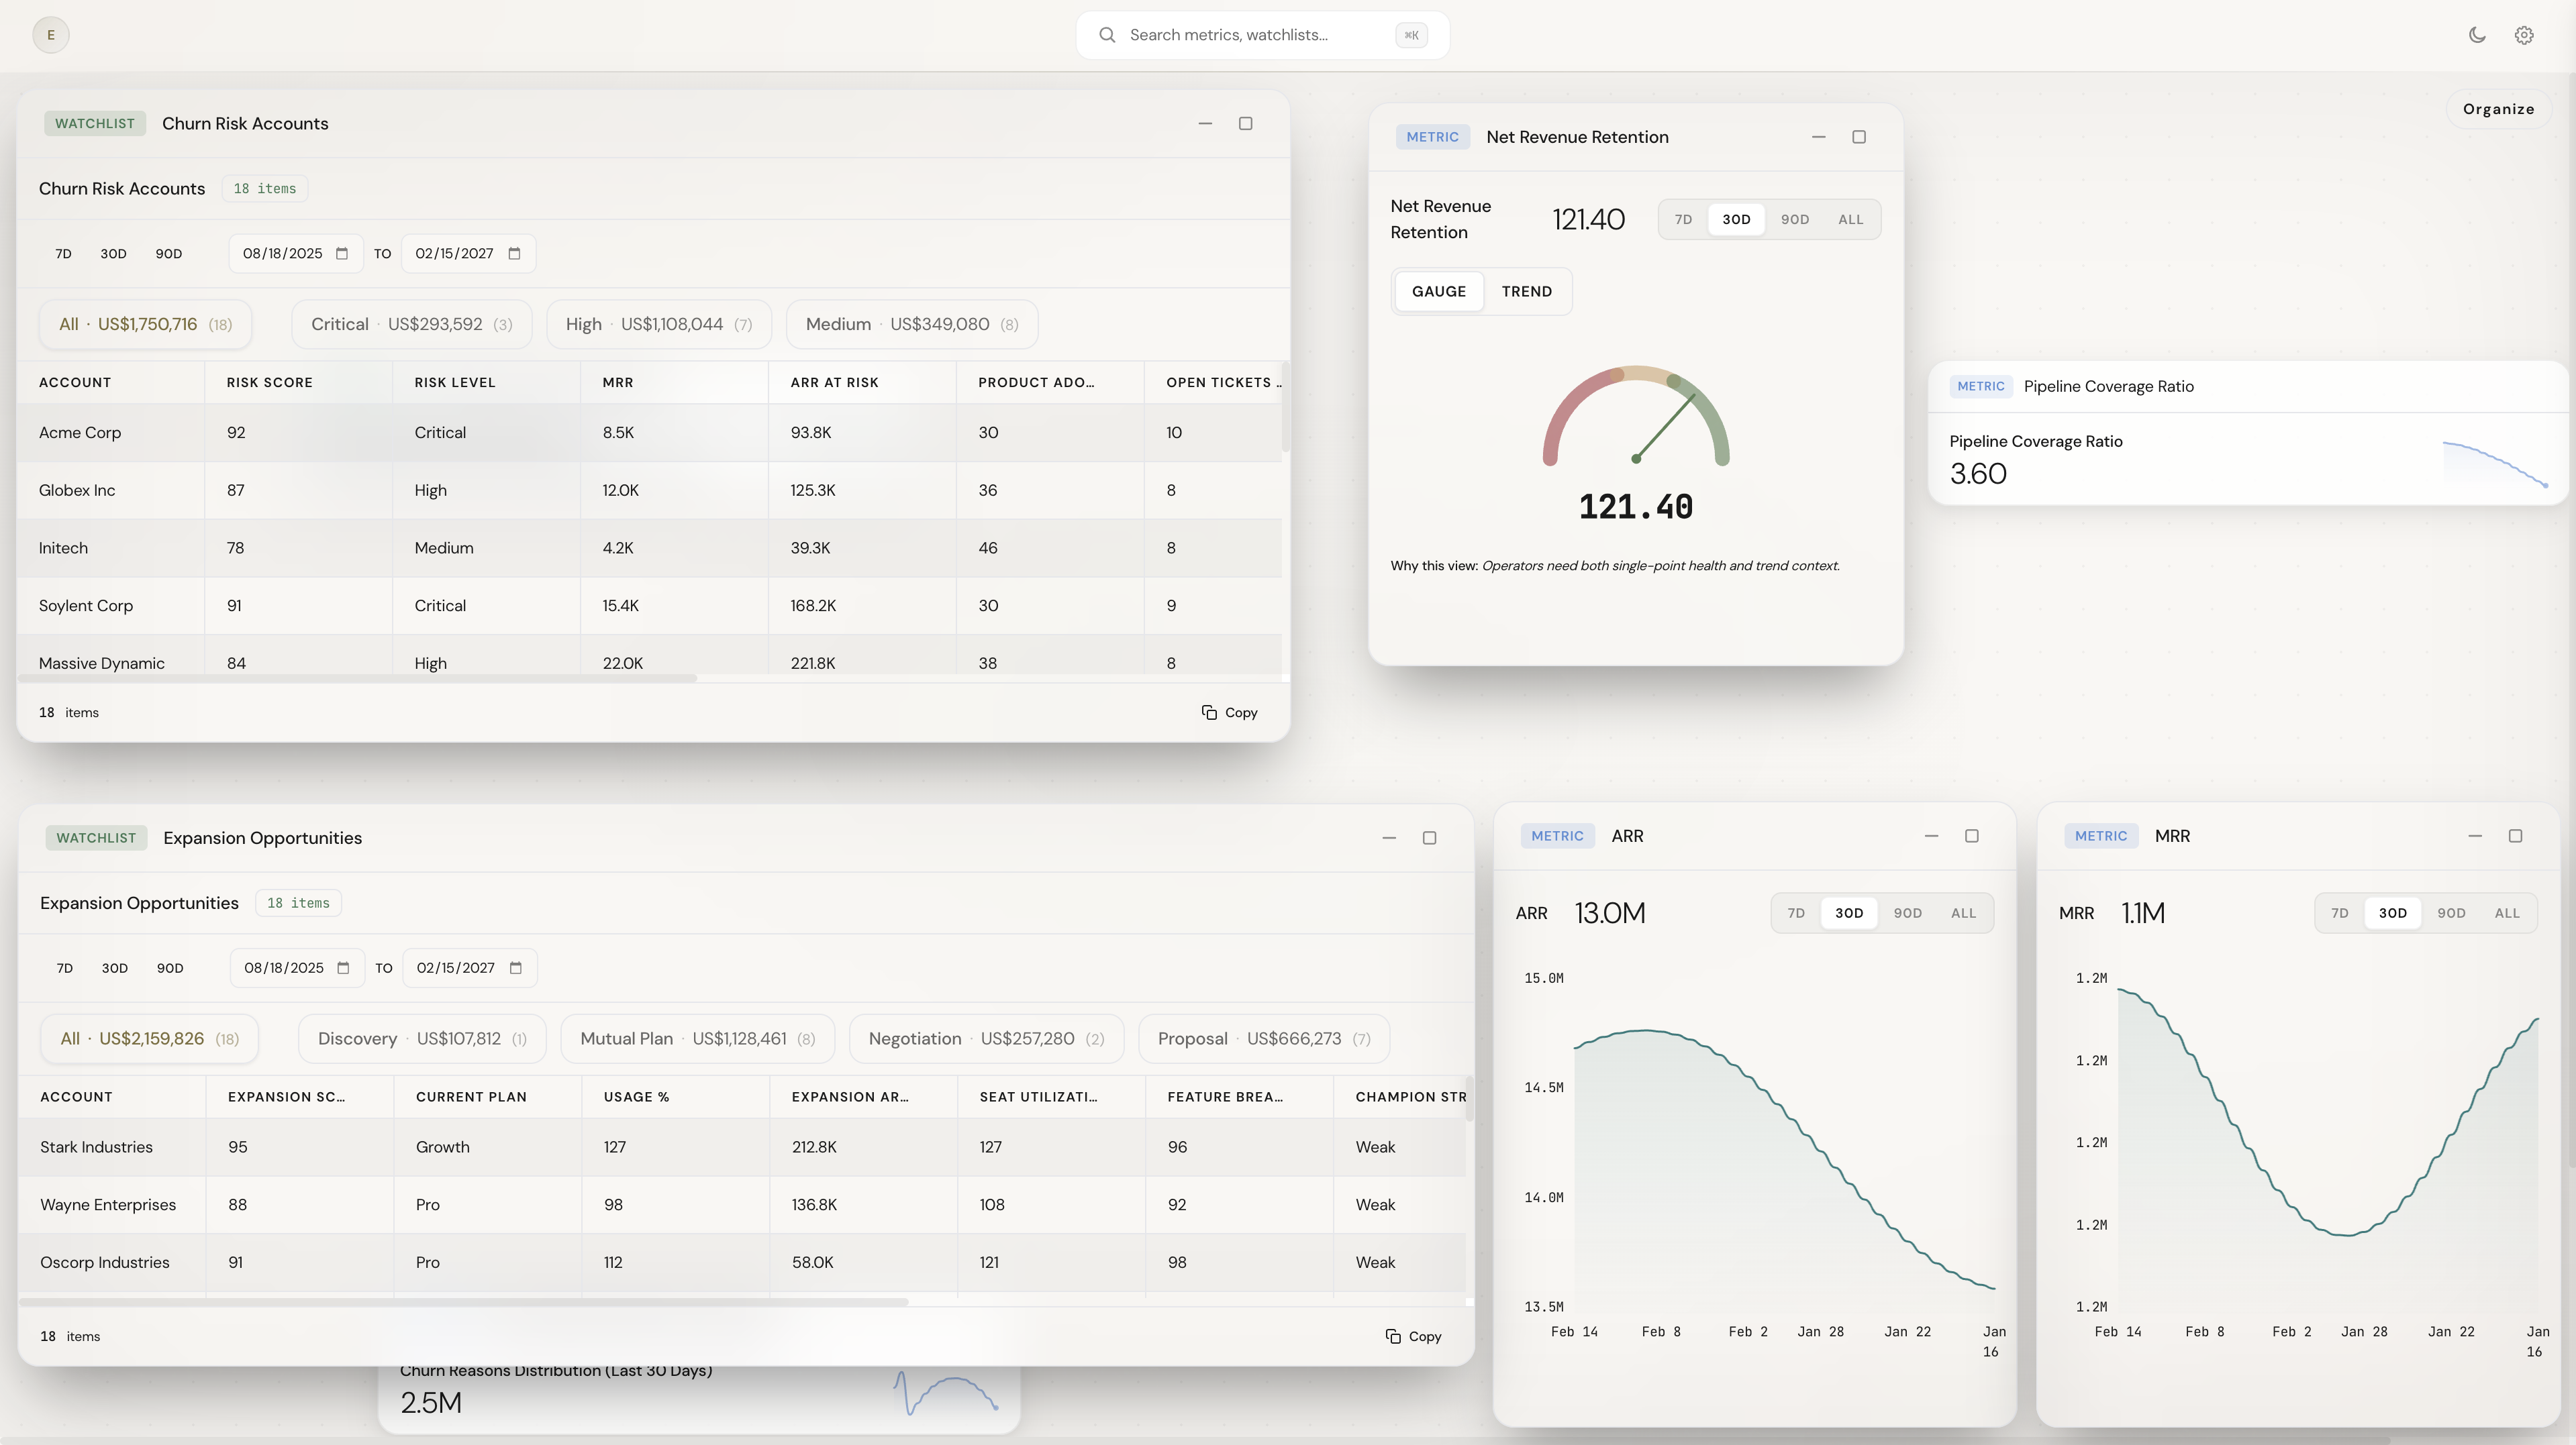
Task: Select 90D range on ARR chart
Action: click(1907, 912)
